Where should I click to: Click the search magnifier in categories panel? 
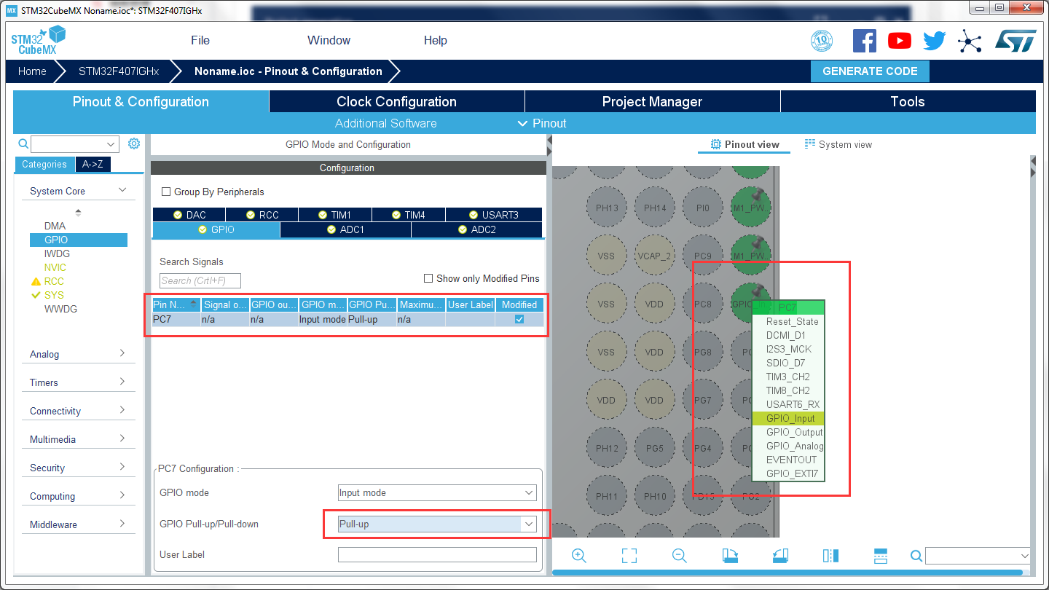[x=23, y=144]
